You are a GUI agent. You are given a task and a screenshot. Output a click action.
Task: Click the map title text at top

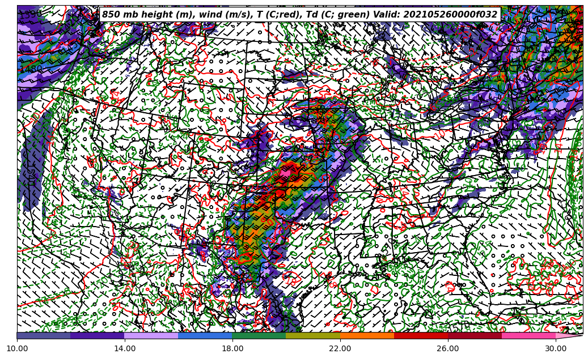pyautogui.click(x=299, y=15)
